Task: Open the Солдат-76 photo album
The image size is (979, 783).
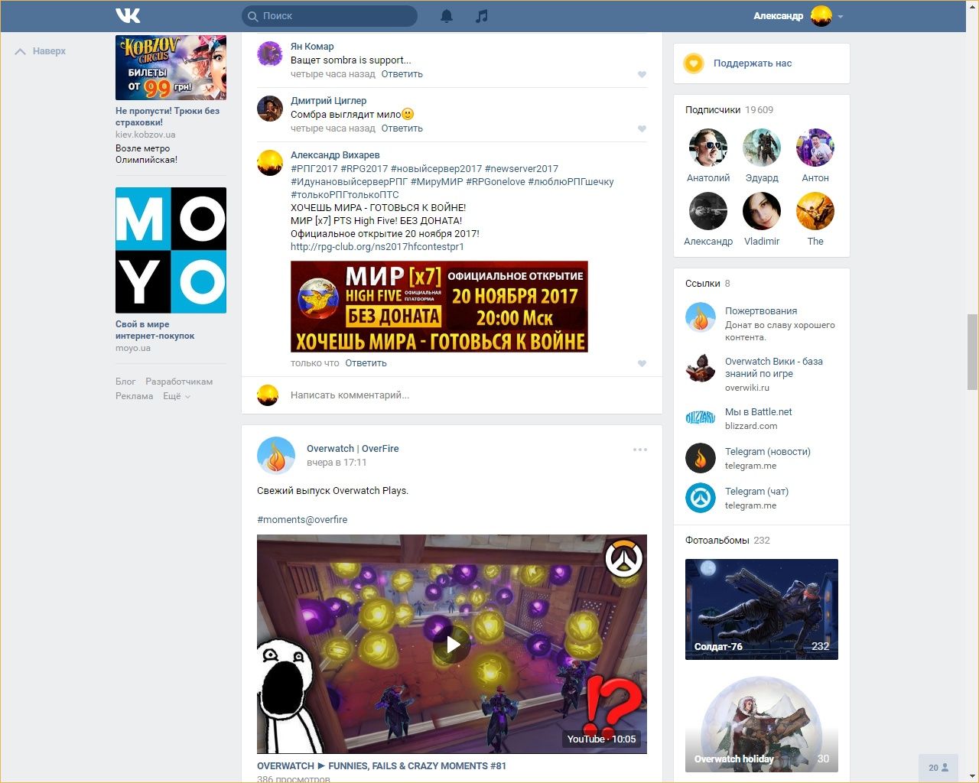Action: point(762,609)
